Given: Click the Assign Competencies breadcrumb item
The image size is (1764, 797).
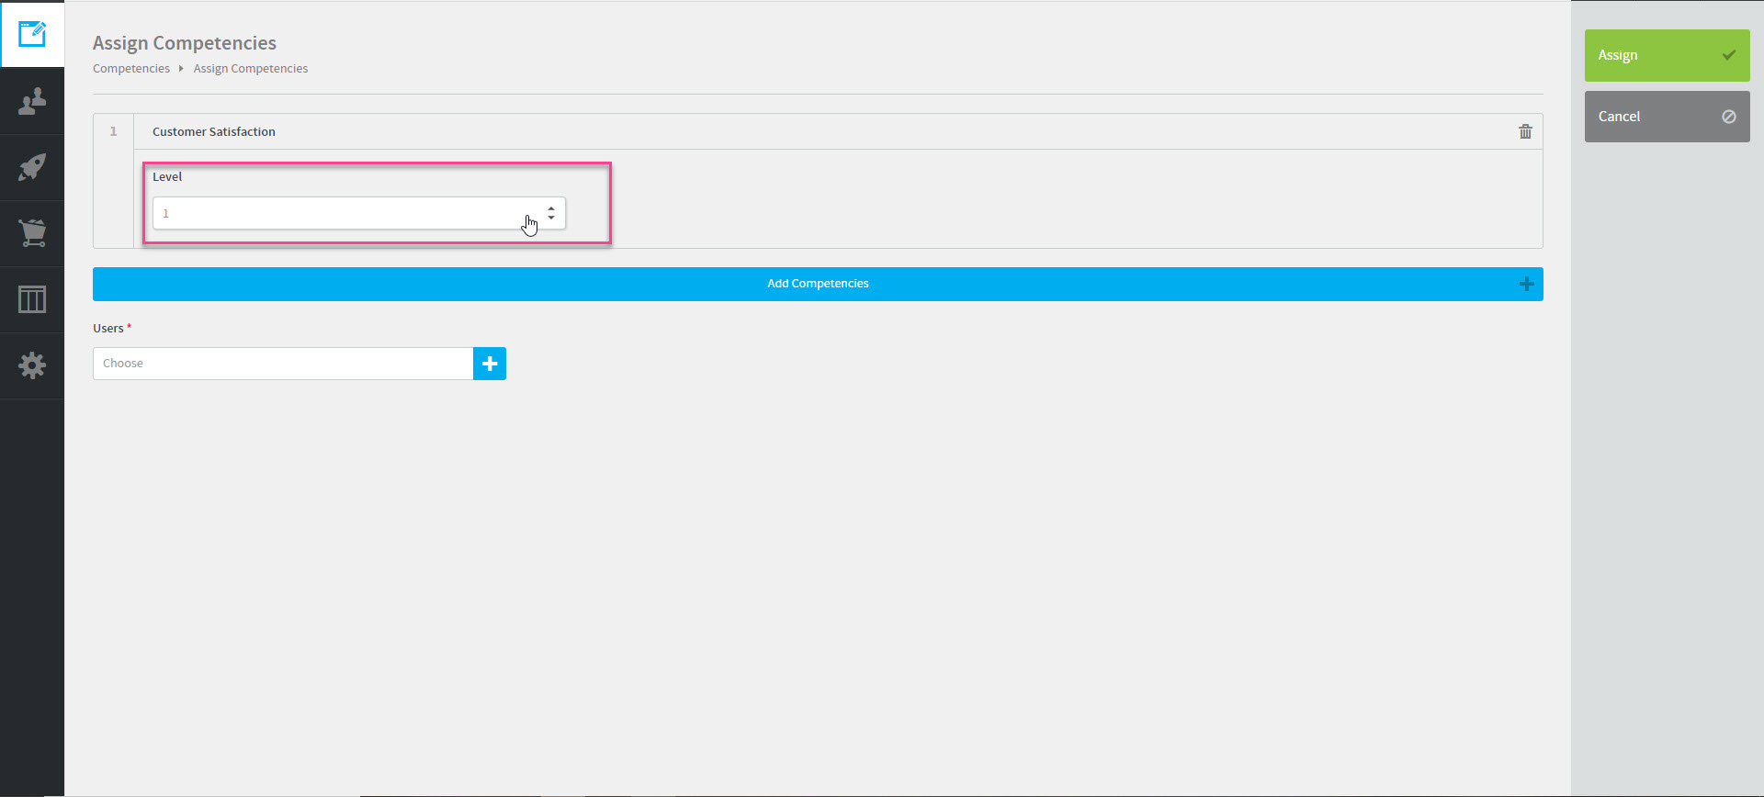Looking at the screenshot, I should [x=250, y=69].
